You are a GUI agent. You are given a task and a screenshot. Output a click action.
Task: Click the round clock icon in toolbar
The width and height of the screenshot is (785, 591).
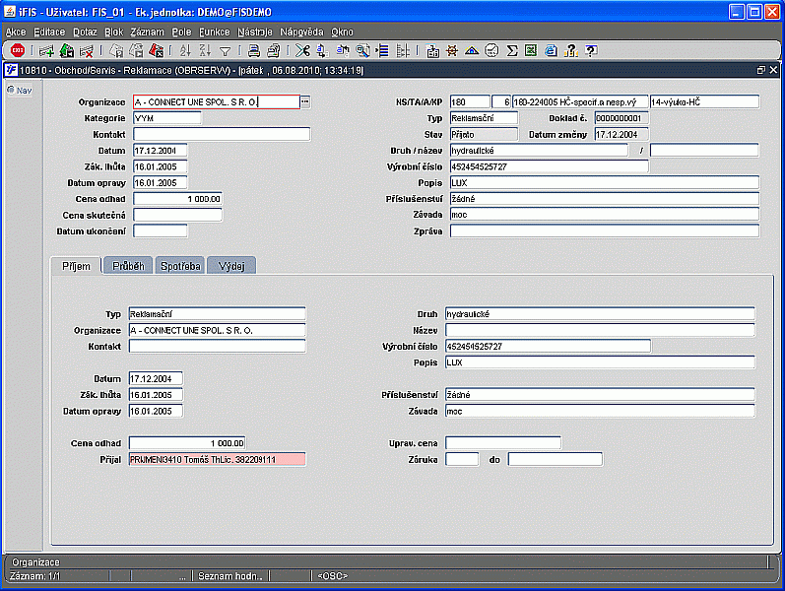click(x=492, y=50)
